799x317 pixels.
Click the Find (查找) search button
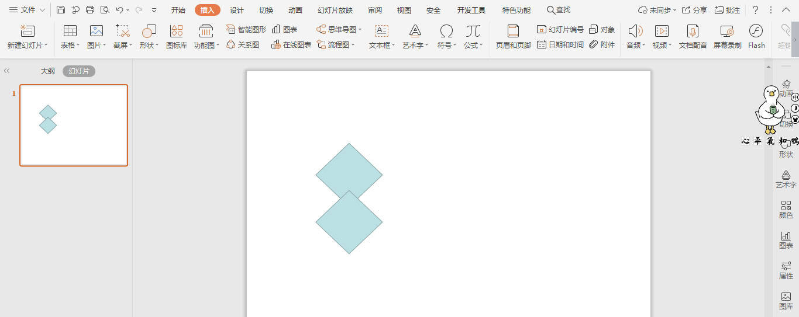click(558, 10)
